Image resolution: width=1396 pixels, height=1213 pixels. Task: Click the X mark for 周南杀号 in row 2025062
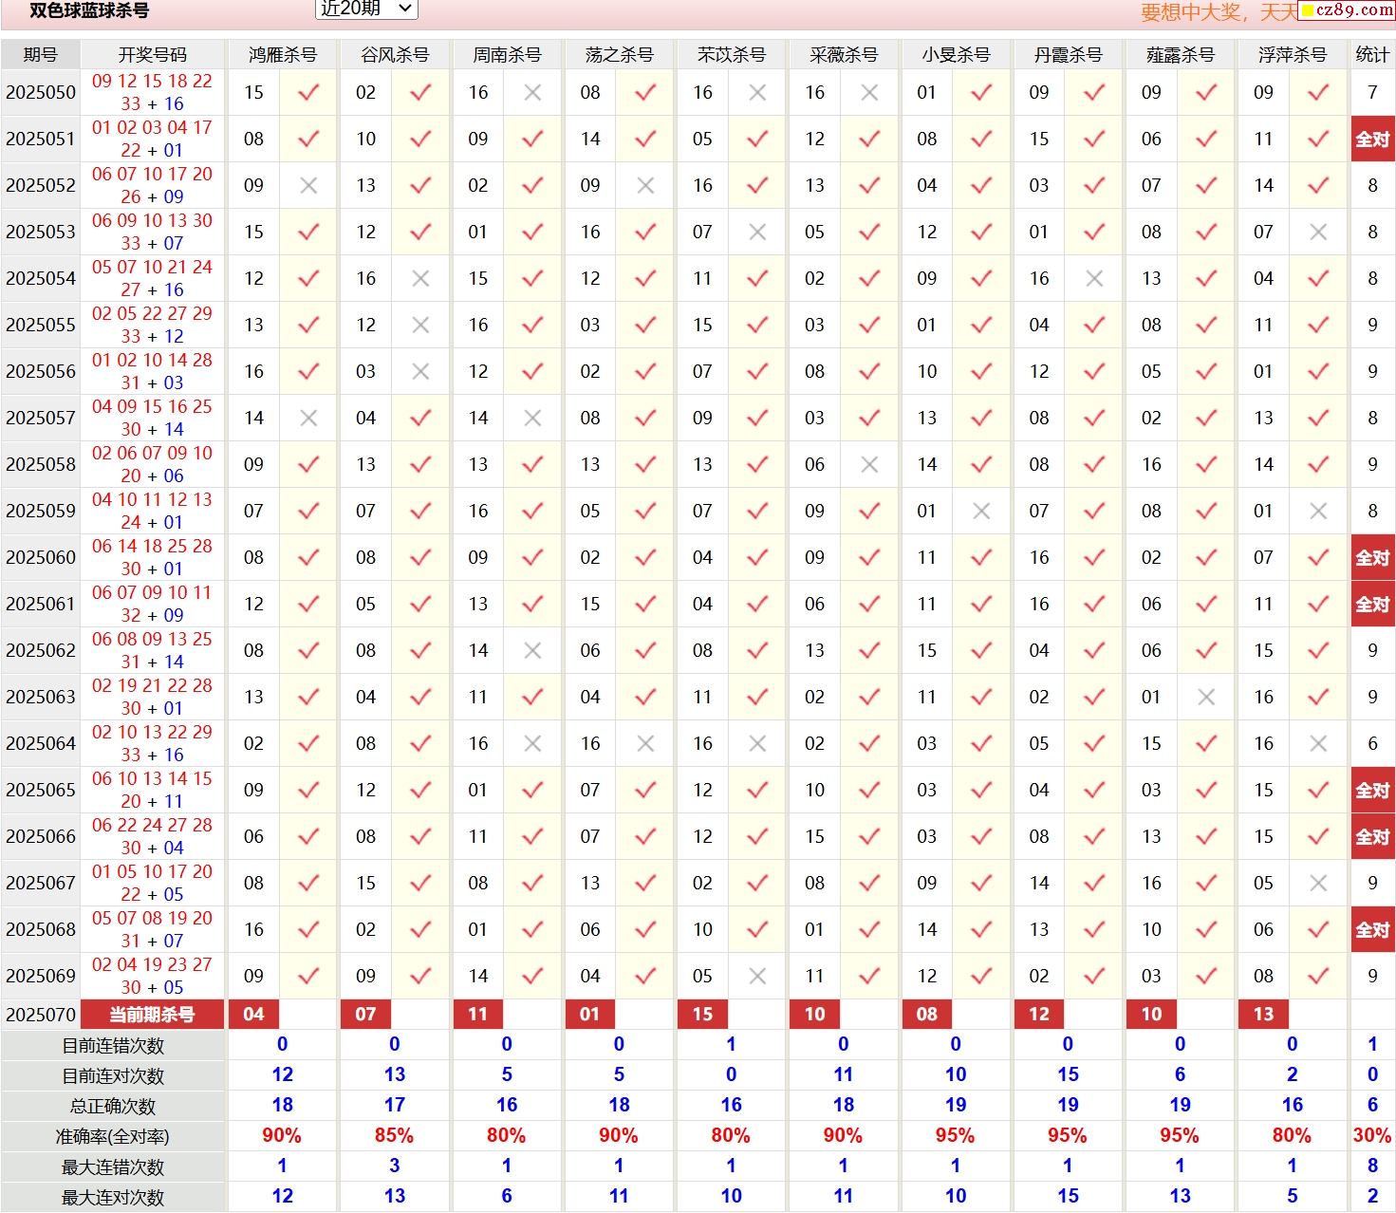tap(532, 650)
